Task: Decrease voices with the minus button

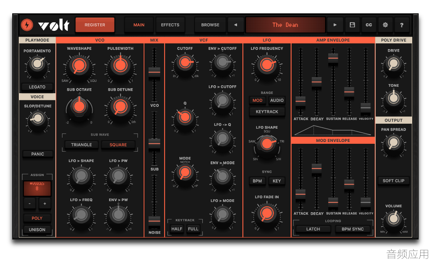Action: (x=29, y=204)
